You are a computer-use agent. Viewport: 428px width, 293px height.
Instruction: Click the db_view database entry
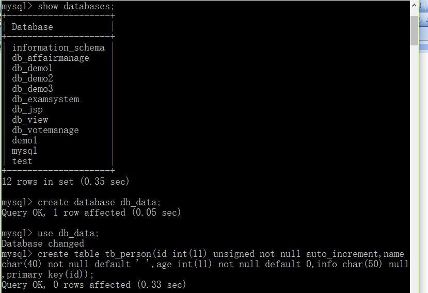tap(30, 120)
